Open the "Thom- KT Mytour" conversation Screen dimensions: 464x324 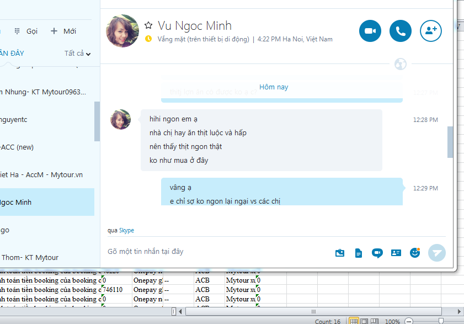point(30,257)
